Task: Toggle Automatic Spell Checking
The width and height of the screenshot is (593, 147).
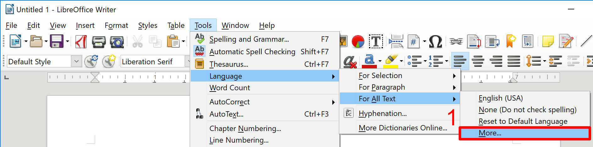Action: 265,51
